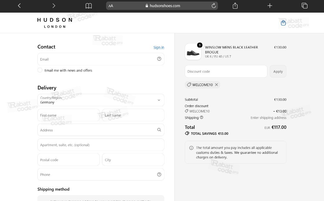Open the share sheet icon
The width and height of the screenshot is (324, 201).
coord(235,6)
